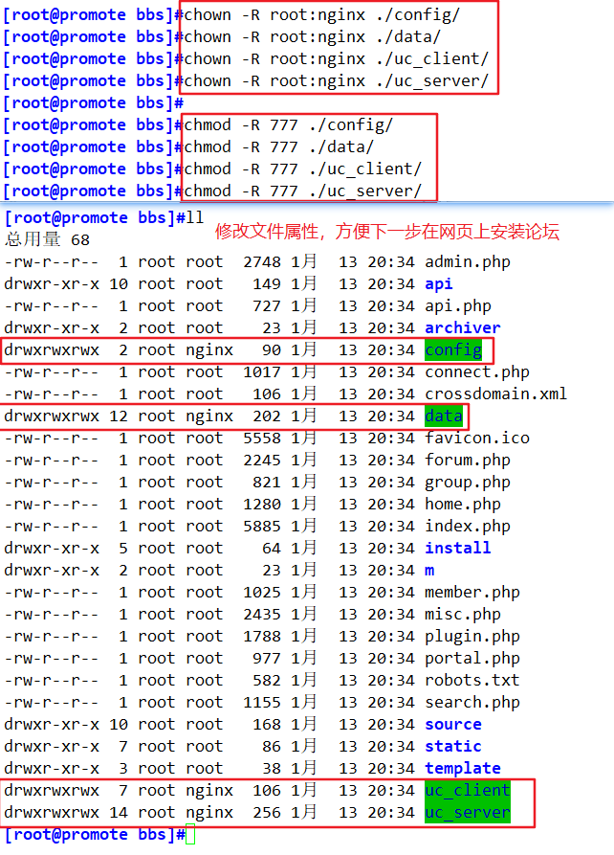Select the link count 14 on uc_server row
Viewport: 614px width, 855px height.
(x=119, y=813)
